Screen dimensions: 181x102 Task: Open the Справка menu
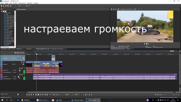[x=36, y=3]
